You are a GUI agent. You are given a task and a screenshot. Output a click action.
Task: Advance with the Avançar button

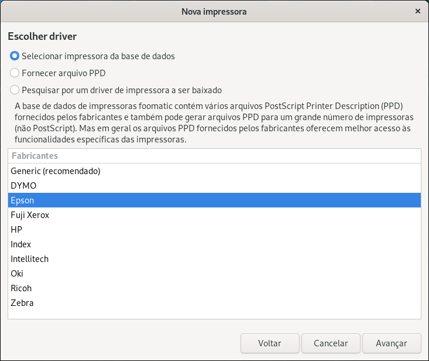point(392,343)
